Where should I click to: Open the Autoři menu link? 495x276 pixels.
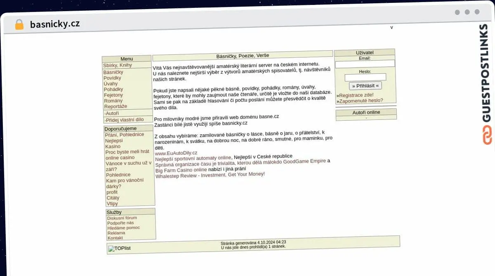111,113
